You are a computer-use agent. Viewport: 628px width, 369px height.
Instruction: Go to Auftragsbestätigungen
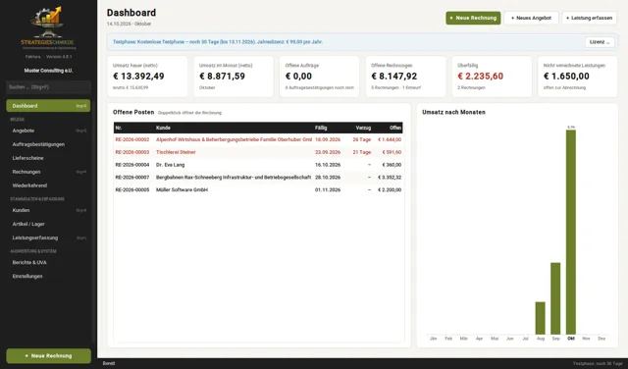click(48, 144)
